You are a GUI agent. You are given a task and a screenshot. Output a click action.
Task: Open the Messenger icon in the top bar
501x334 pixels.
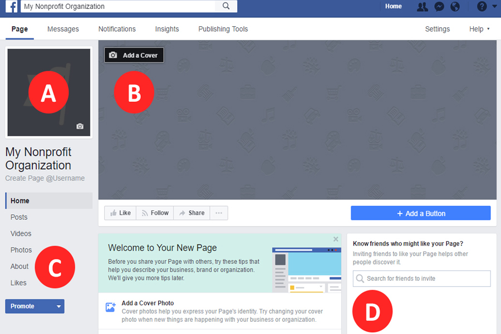439,6
